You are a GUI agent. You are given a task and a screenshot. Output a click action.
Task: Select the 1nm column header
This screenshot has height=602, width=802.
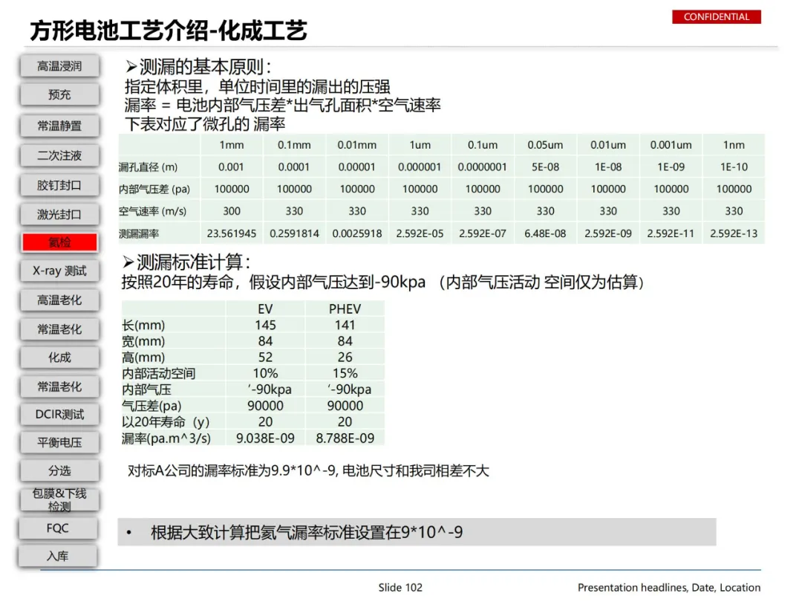click(x=734, y=145)
